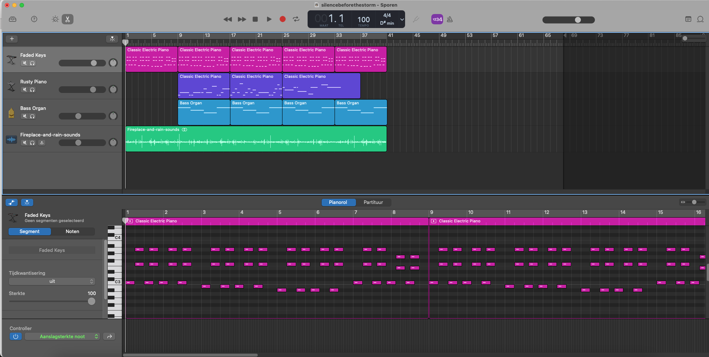Screen dimensions: 709x357
Task: Solo the Bass Organ track headphones
Action: [32, 116]
